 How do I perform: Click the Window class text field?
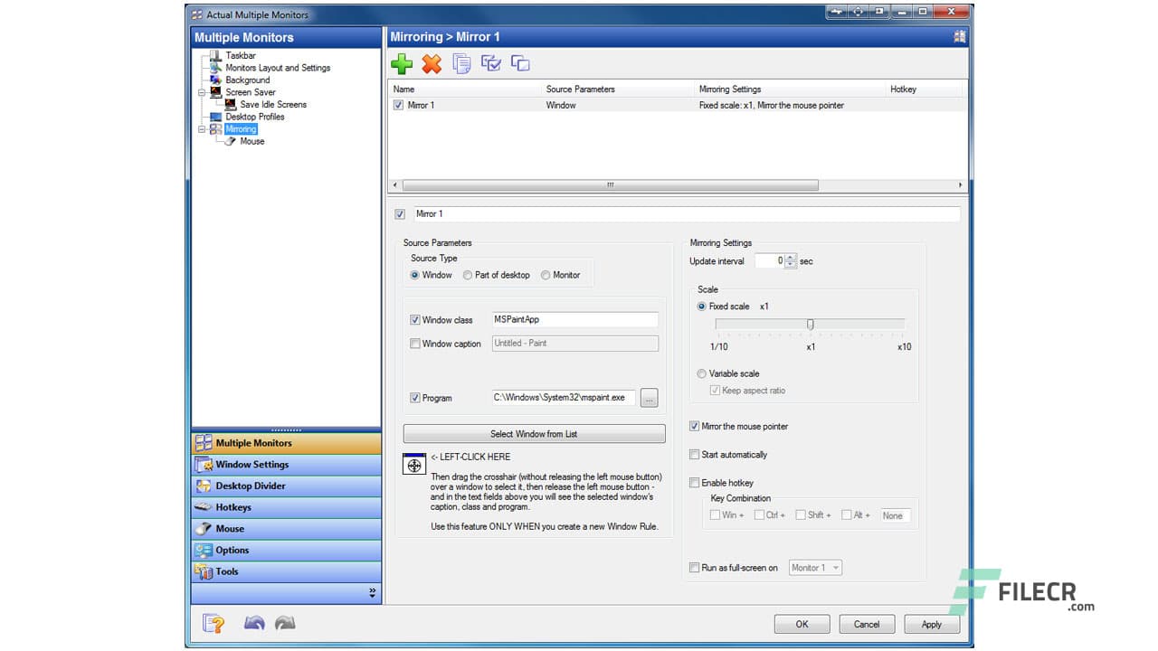(x=574, y=320)
